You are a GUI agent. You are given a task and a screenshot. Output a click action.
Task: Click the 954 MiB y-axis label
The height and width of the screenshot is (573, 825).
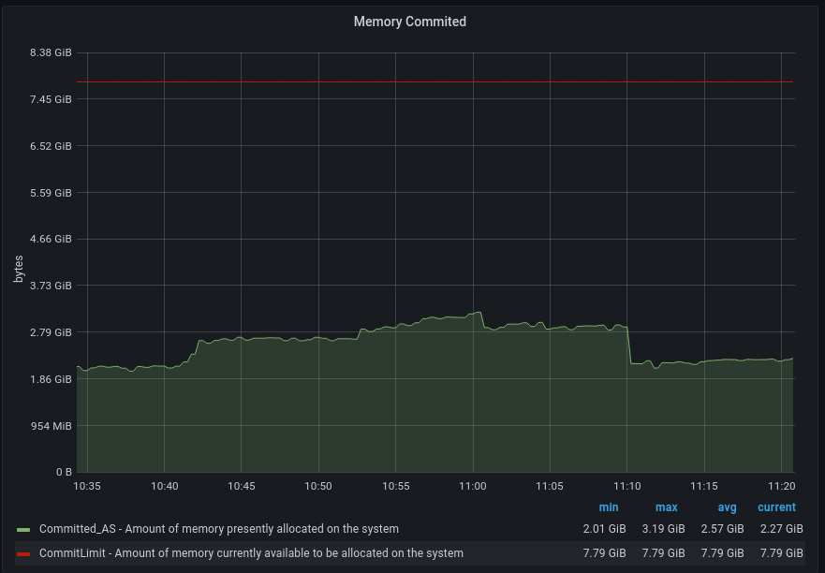[51, 426]
